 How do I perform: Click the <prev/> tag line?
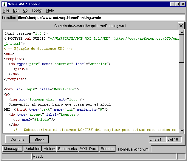pos(21,69)
